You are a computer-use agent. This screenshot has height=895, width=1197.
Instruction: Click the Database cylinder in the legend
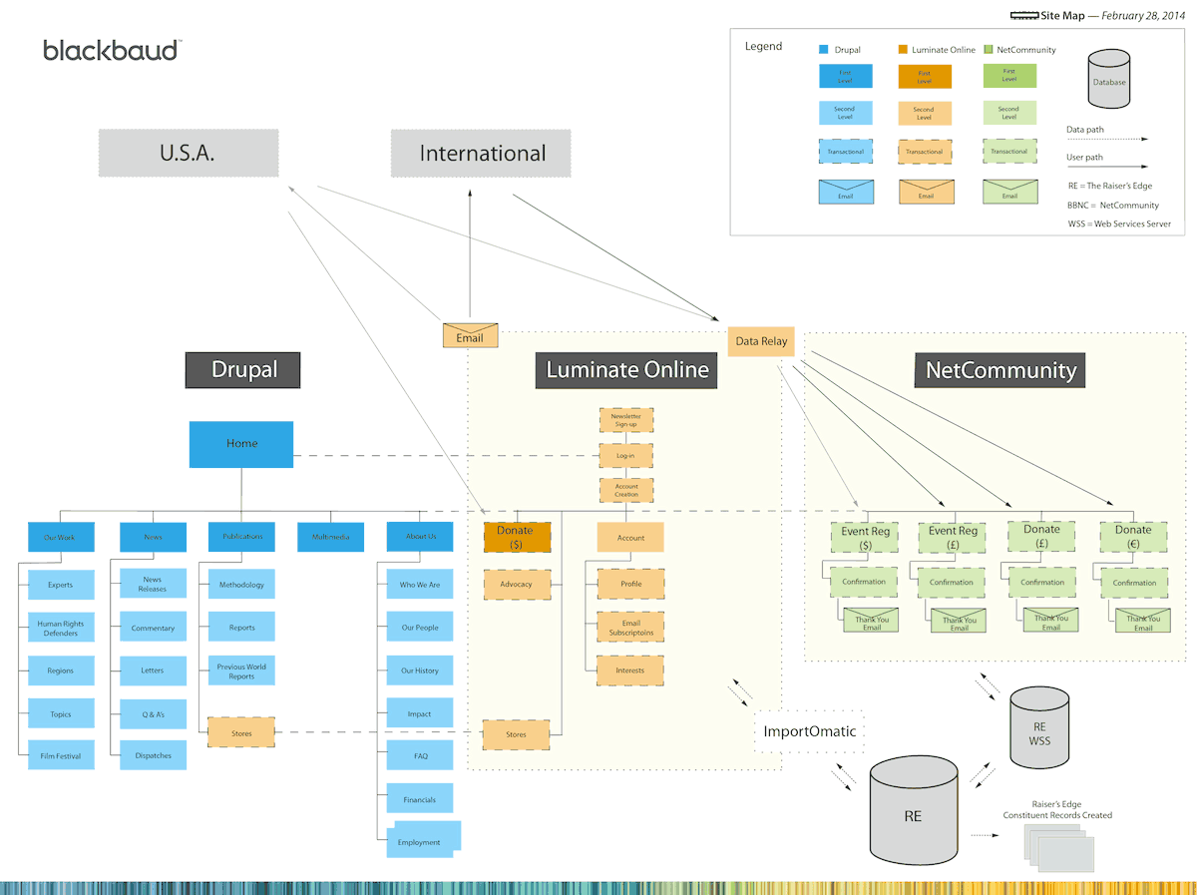[x=1109, y=79]
